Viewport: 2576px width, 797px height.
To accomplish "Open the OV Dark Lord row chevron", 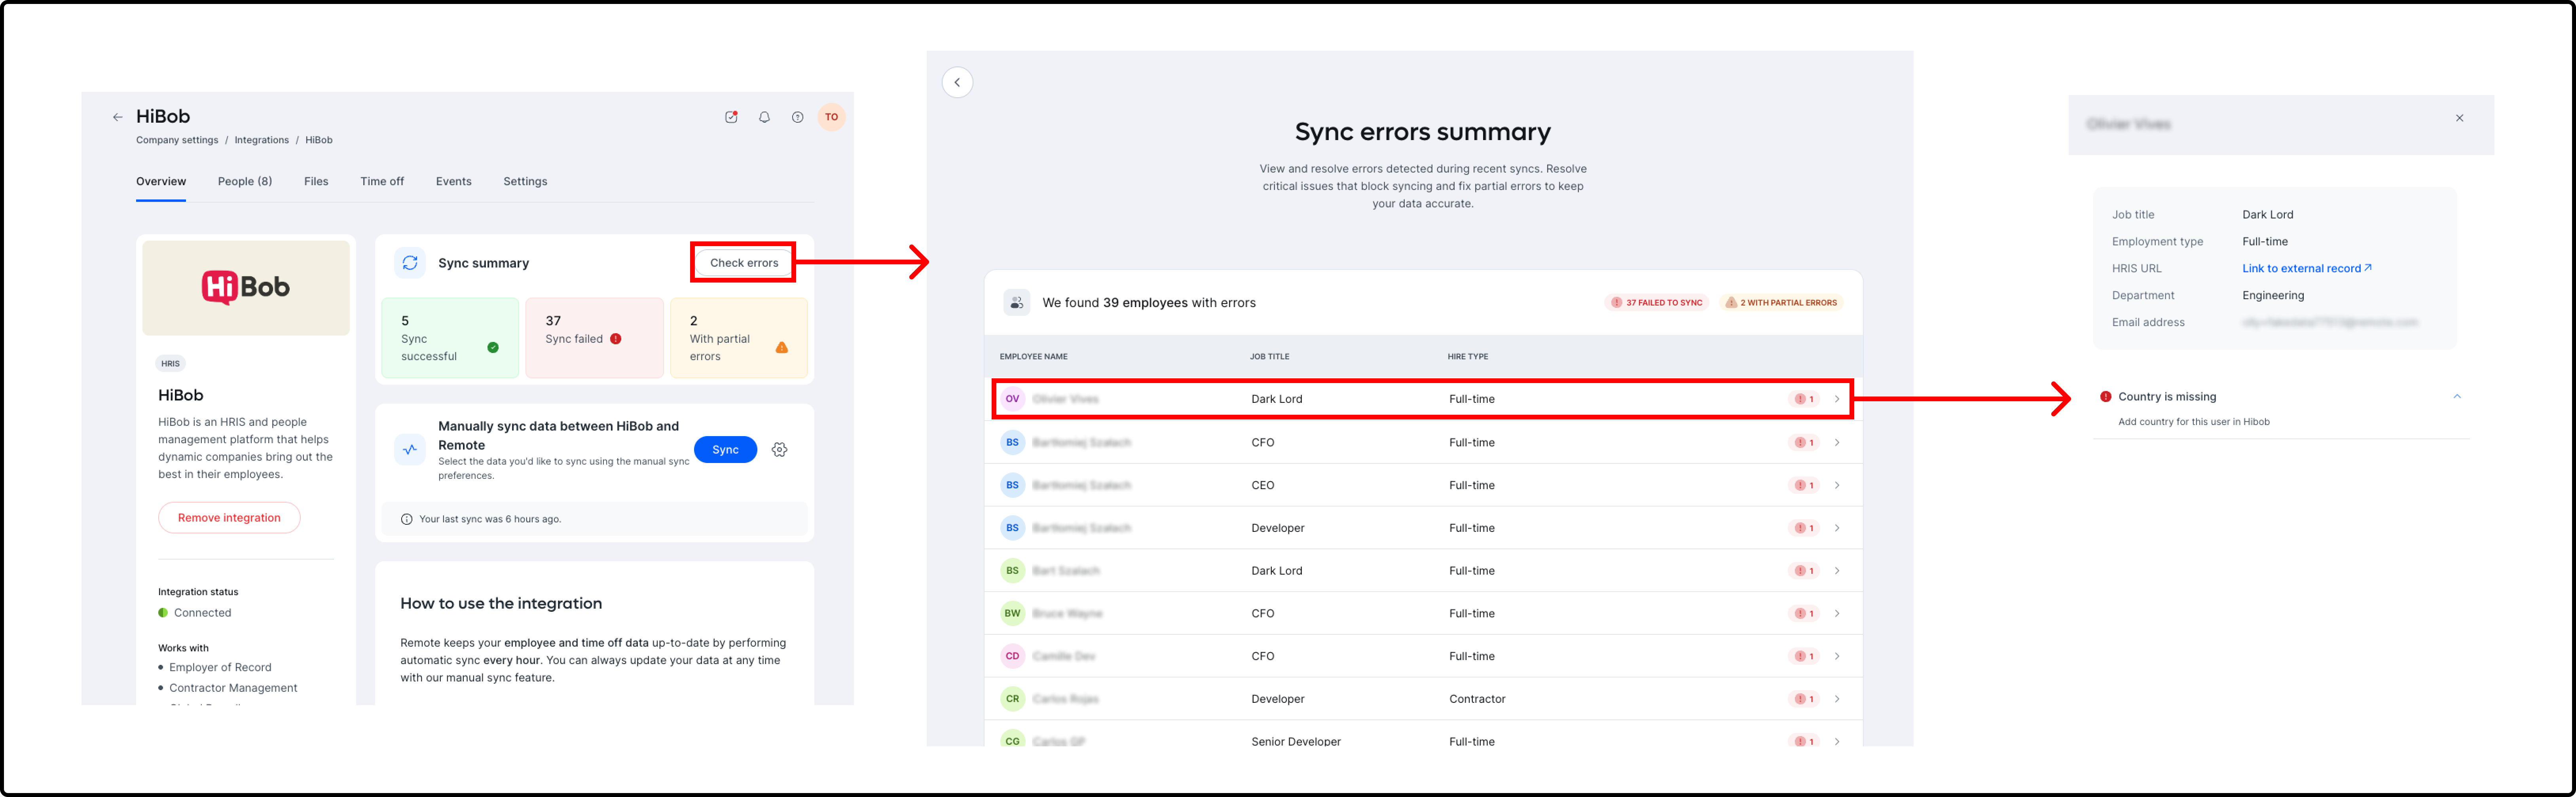I will [x=1837, y=399].
